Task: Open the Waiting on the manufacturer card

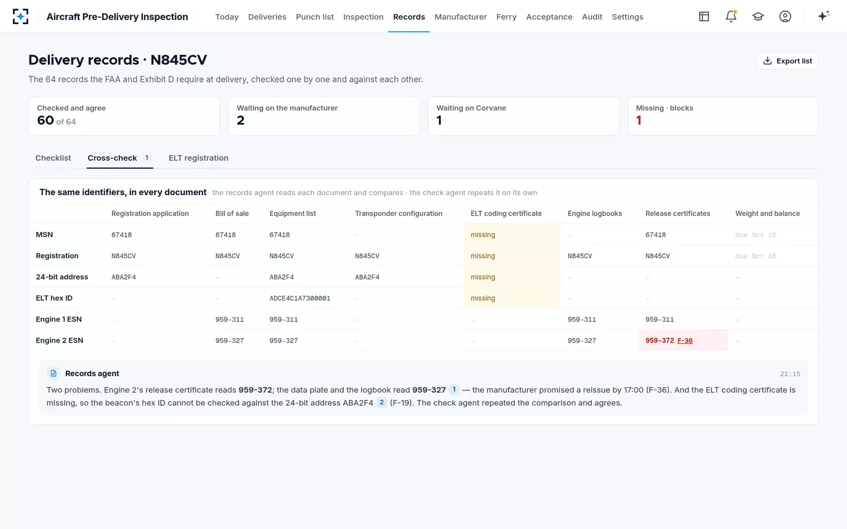Action: click(324, 116)
